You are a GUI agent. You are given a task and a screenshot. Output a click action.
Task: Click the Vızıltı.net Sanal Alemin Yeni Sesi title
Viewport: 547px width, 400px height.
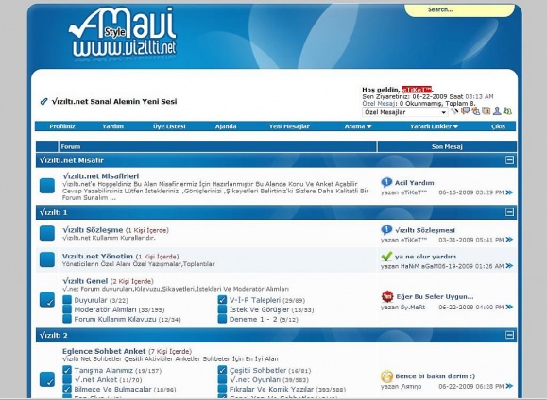114,101
